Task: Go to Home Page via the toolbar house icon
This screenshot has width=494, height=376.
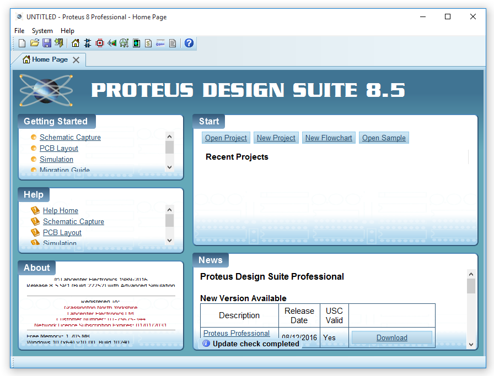Action: click(x=76, y=43)
